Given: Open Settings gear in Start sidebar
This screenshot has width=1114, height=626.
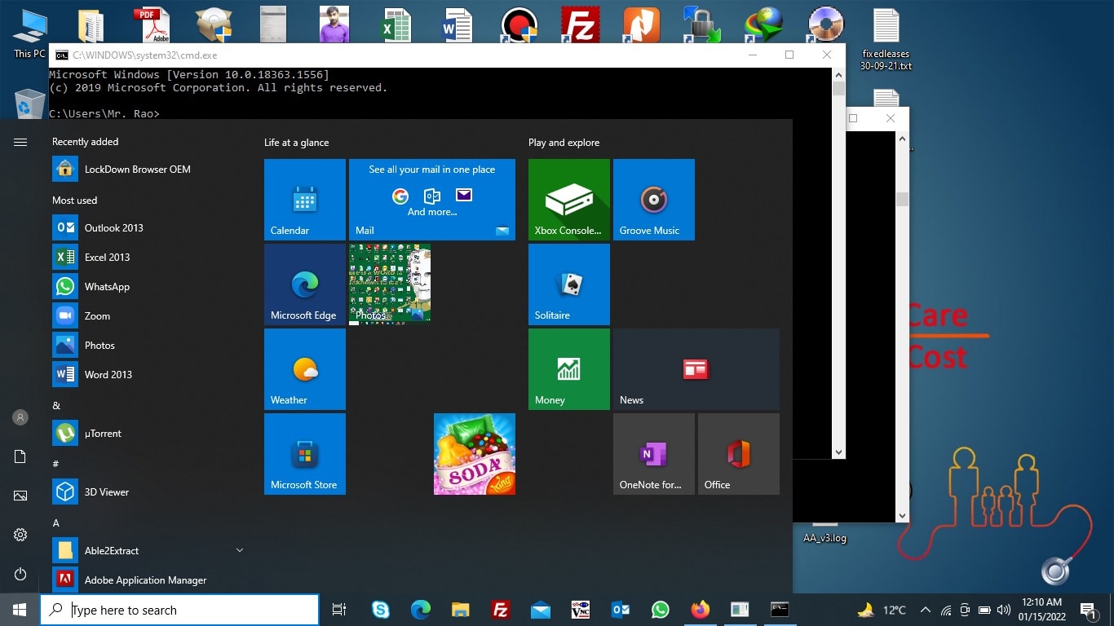Looking at the screenshot, I should click(x=20, y=535).
